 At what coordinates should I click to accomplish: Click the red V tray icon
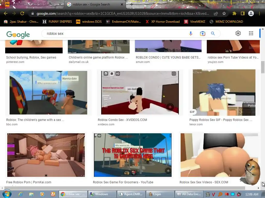(214, 194)
